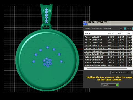Viewport: 133px width, 100px height.
Task: Select the White Gold:14K PdW row
Action: coord(108,65)
